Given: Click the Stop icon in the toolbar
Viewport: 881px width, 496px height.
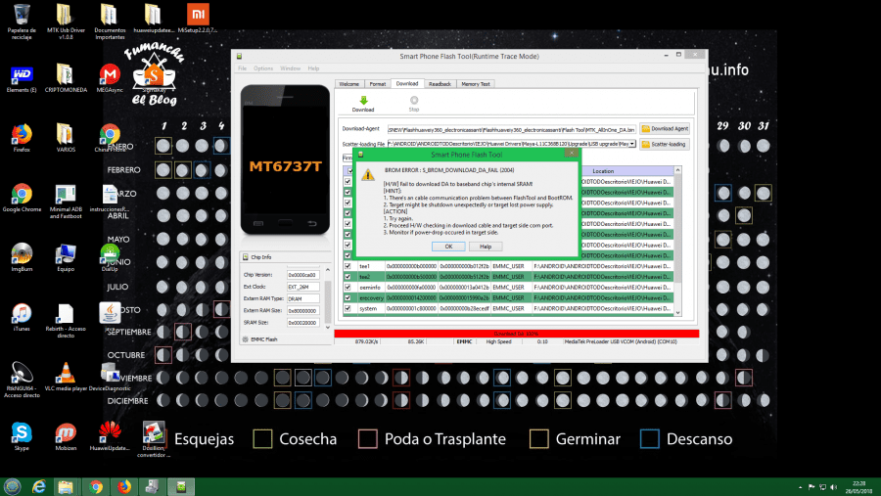Looking at the screenshot, I should coord(414,101).
